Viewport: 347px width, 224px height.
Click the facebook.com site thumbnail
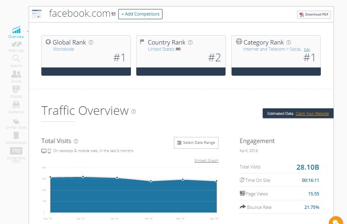[36, 14]
